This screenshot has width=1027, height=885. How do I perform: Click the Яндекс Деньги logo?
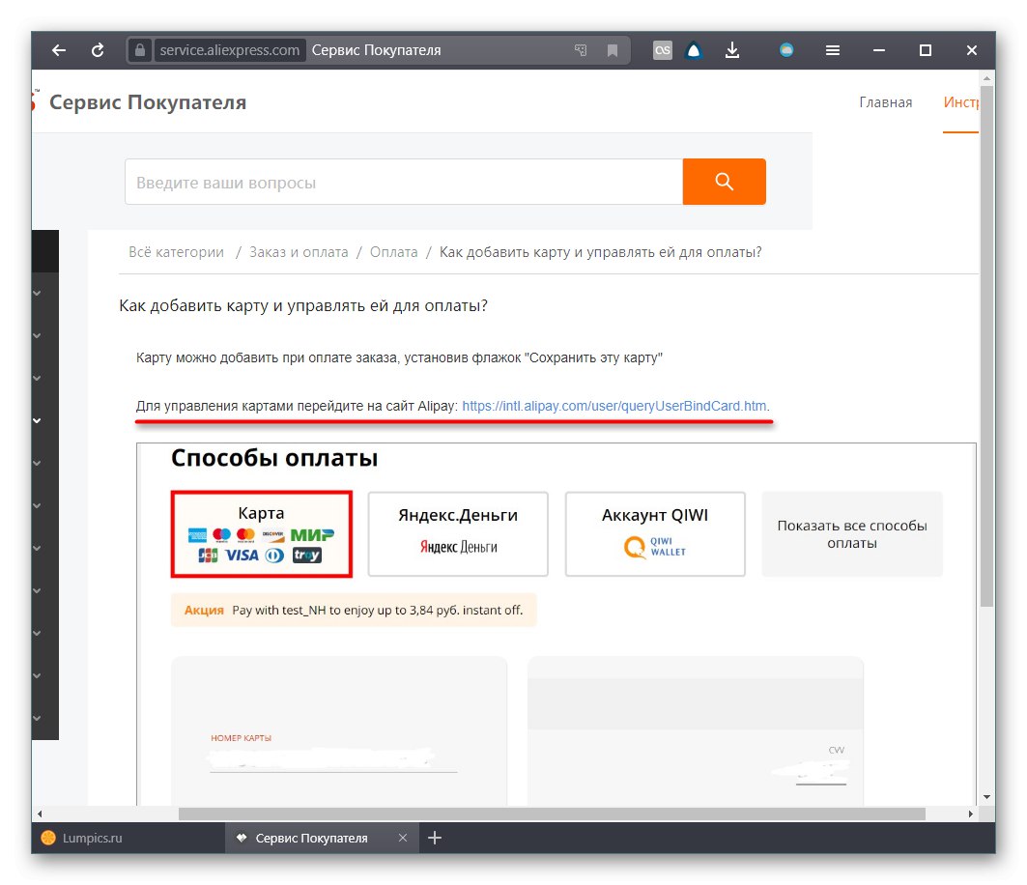459,547
